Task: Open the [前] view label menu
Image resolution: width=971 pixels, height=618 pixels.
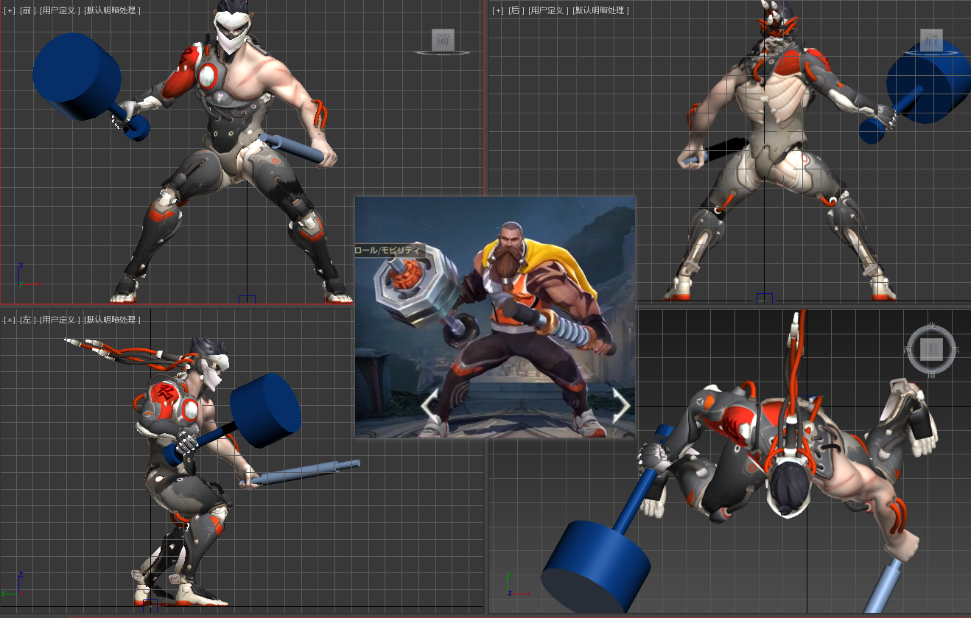Action: coord(27,10)
